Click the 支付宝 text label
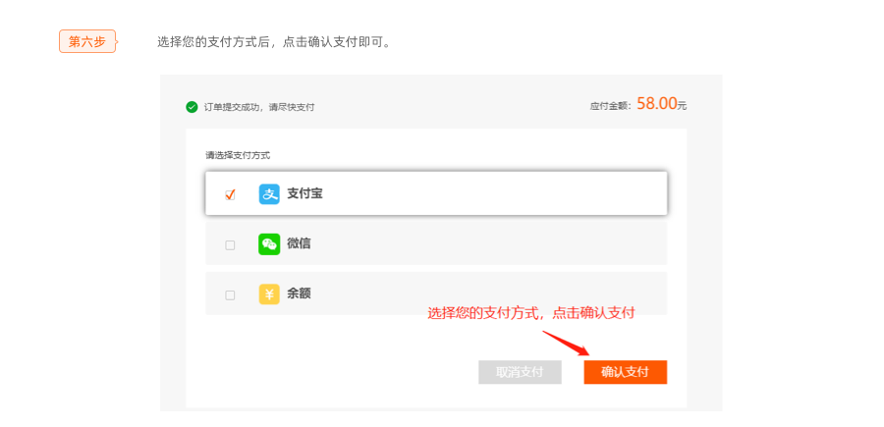 click(305, 193)
